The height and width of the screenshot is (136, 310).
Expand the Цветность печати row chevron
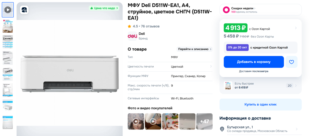[x=211, y=66]
